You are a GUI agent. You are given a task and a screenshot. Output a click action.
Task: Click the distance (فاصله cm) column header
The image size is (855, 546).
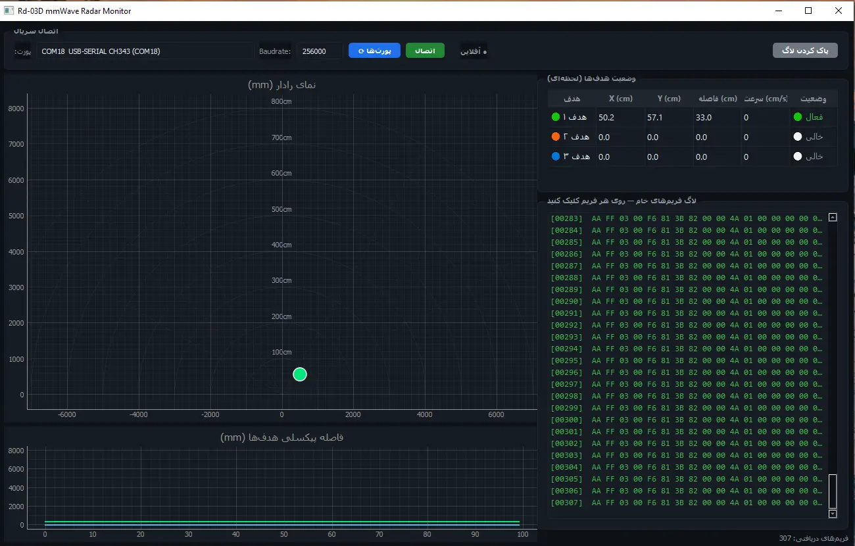717,99
